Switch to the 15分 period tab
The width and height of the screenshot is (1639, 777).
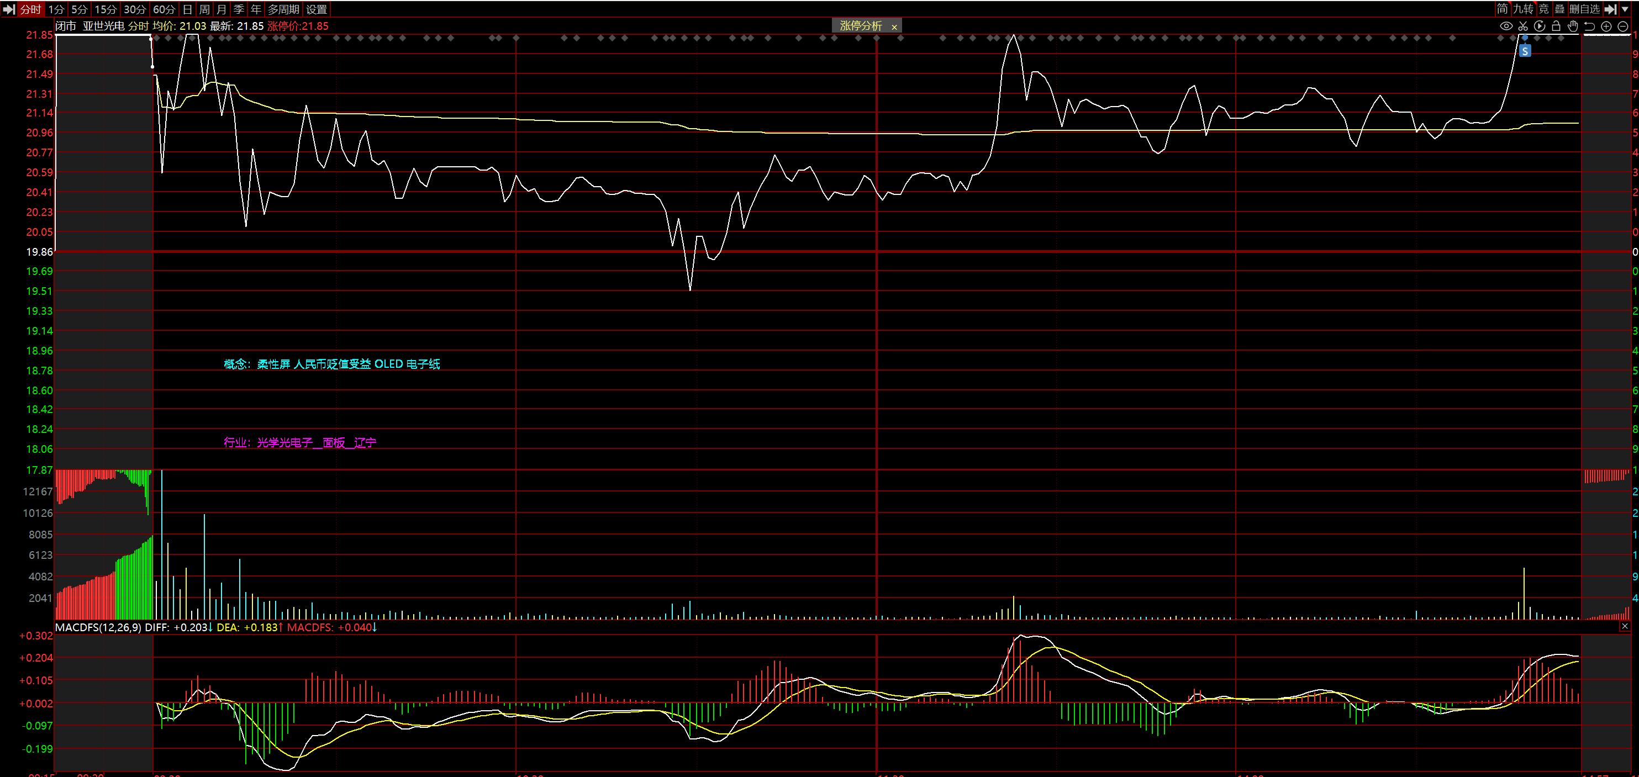click(x=106, y=9)
